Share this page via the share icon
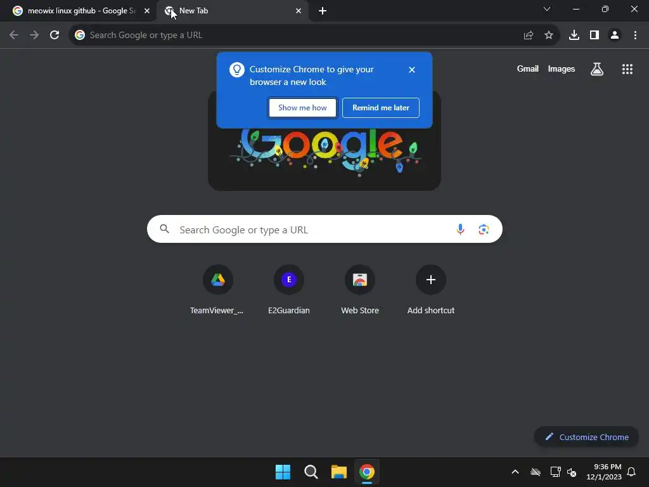The image size is (649, 487). [528, 36]
